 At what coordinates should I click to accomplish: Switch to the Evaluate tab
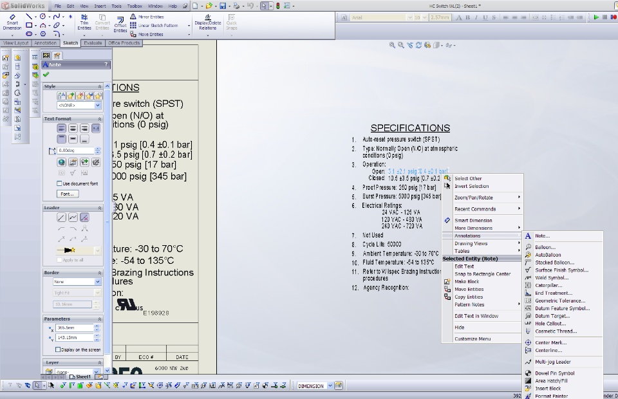93,43
